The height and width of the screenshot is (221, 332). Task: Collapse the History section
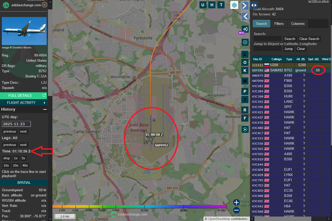45,109
